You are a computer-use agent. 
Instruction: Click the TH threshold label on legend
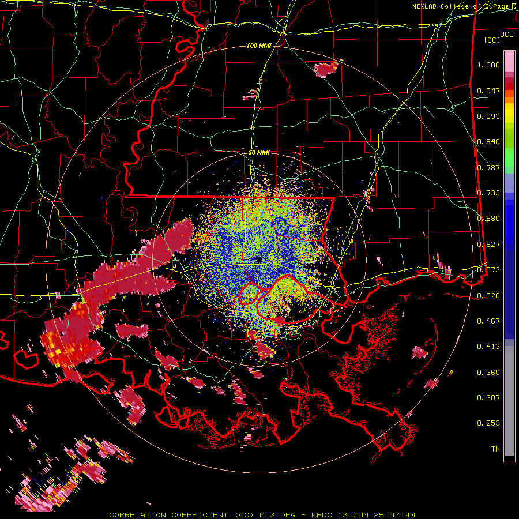495,449
